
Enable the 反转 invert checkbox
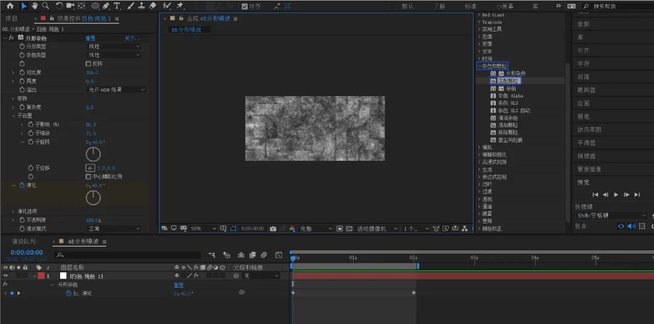click(x=88, y=63)
